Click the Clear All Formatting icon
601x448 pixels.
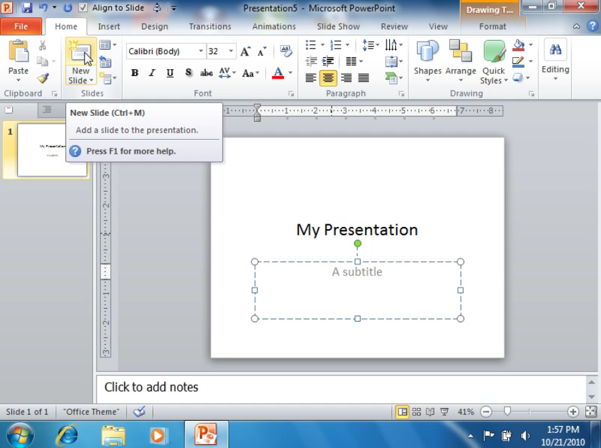coord(286,51)
